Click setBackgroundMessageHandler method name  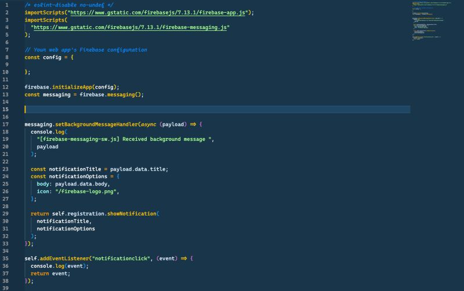click(x=97, y=124)
